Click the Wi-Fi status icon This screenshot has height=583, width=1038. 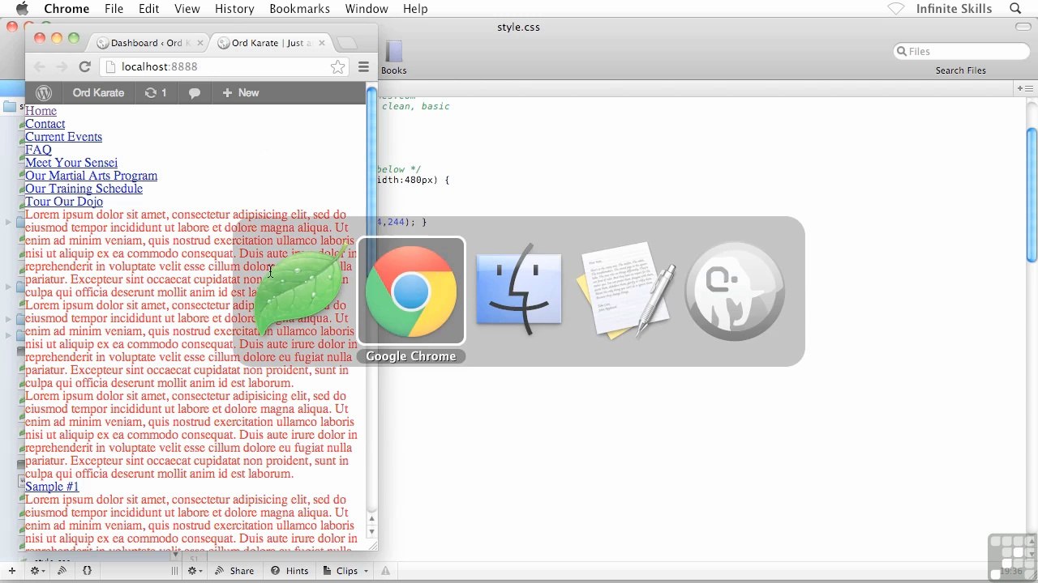[x=895, y=9]
